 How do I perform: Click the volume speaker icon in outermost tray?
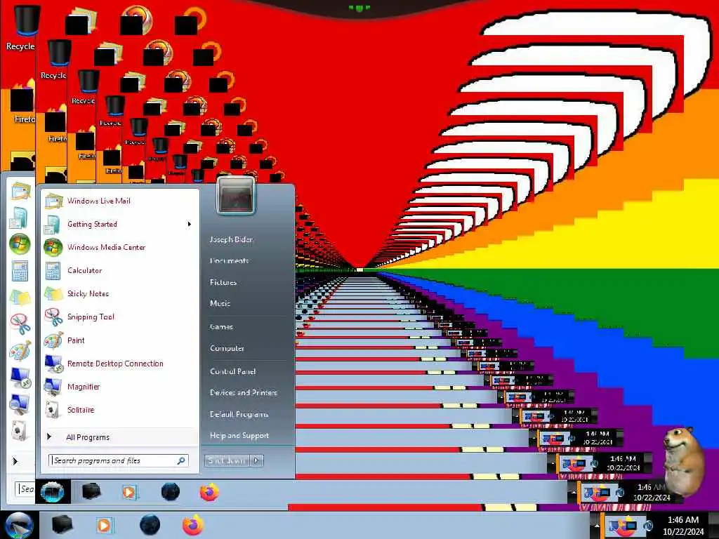coord(648,526)
